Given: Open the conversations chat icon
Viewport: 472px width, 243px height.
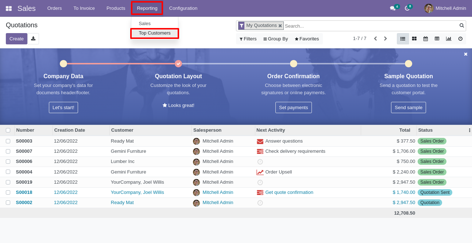Looking at the screenshot, I should (x=392, y=8).
